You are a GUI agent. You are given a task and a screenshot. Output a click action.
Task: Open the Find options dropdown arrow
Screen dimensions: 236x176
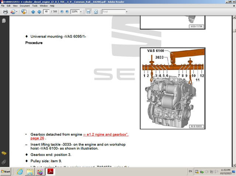click(x=126, y=11)
